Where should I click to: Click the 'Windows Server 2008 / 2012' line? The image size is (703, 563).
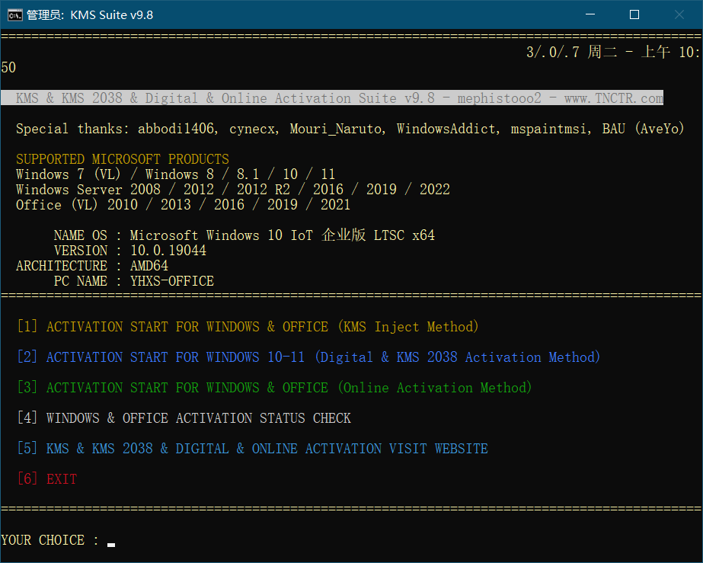point(233,189)
